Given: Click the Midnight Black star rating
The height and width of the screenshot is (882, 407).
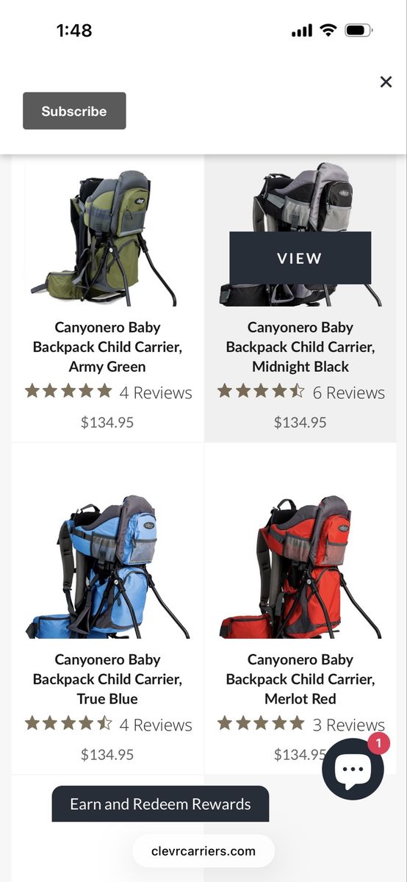Looking at the screenshot, I should [261, 391].
